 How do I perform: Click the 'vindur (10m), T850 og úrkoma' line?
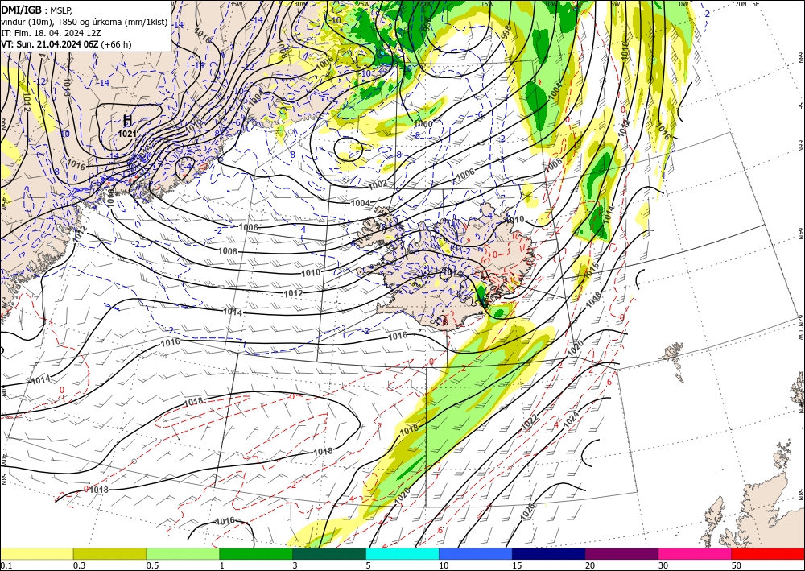[85, 22]
